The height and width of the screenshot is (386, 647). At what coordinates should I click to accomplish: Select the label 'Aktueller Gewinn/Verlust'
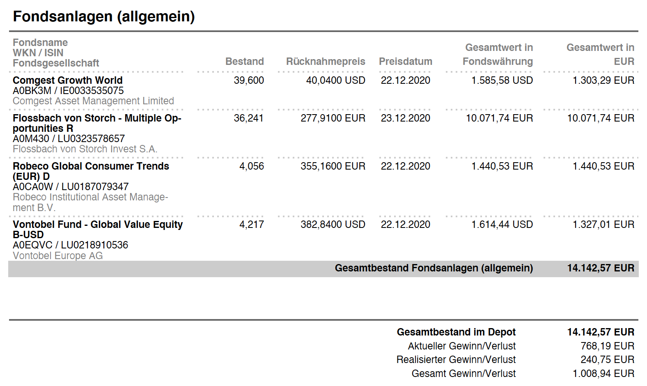pyautogui.click(x=462, y=346)
